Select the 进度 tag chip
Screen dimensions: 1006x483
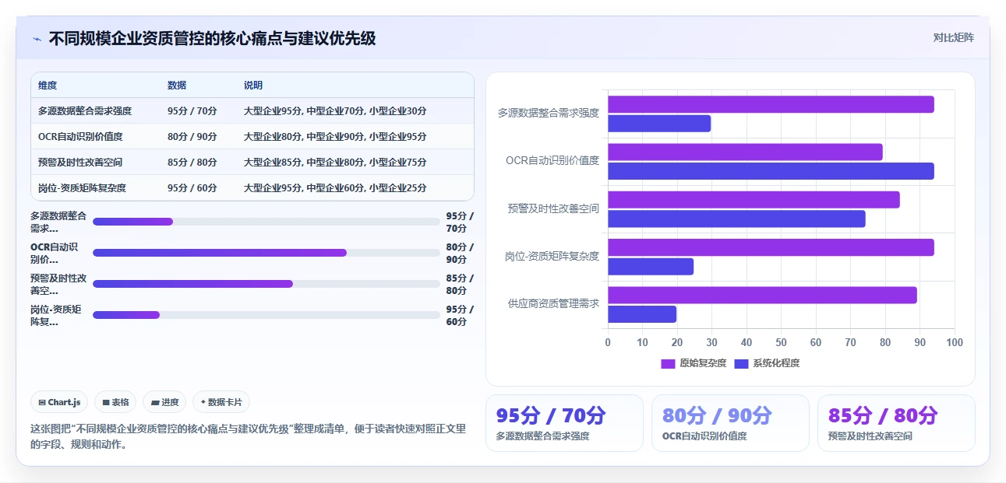tap(164, 402)
